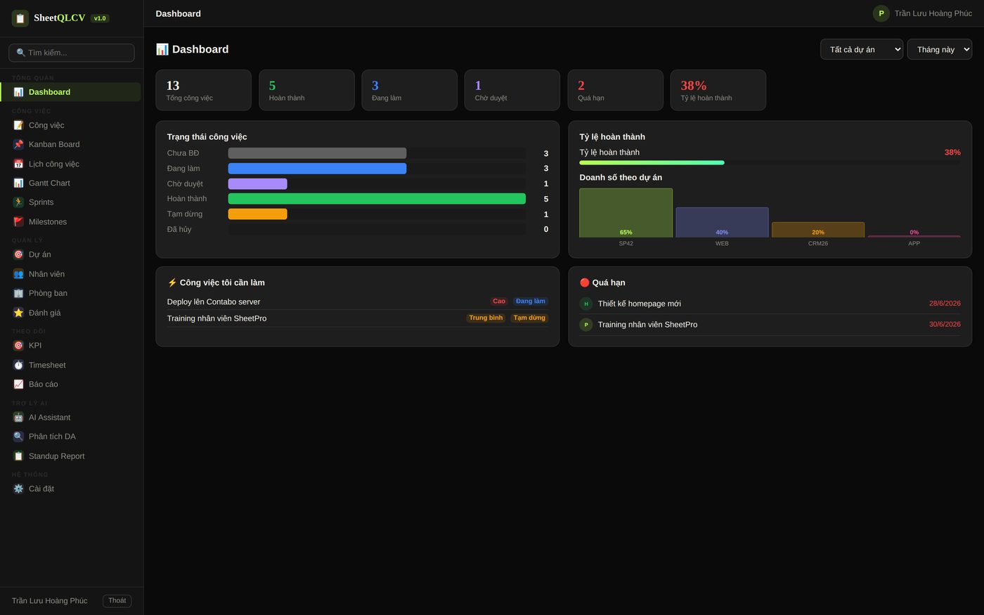Expand the Tất cả dự án dropdown

[862, 49]
